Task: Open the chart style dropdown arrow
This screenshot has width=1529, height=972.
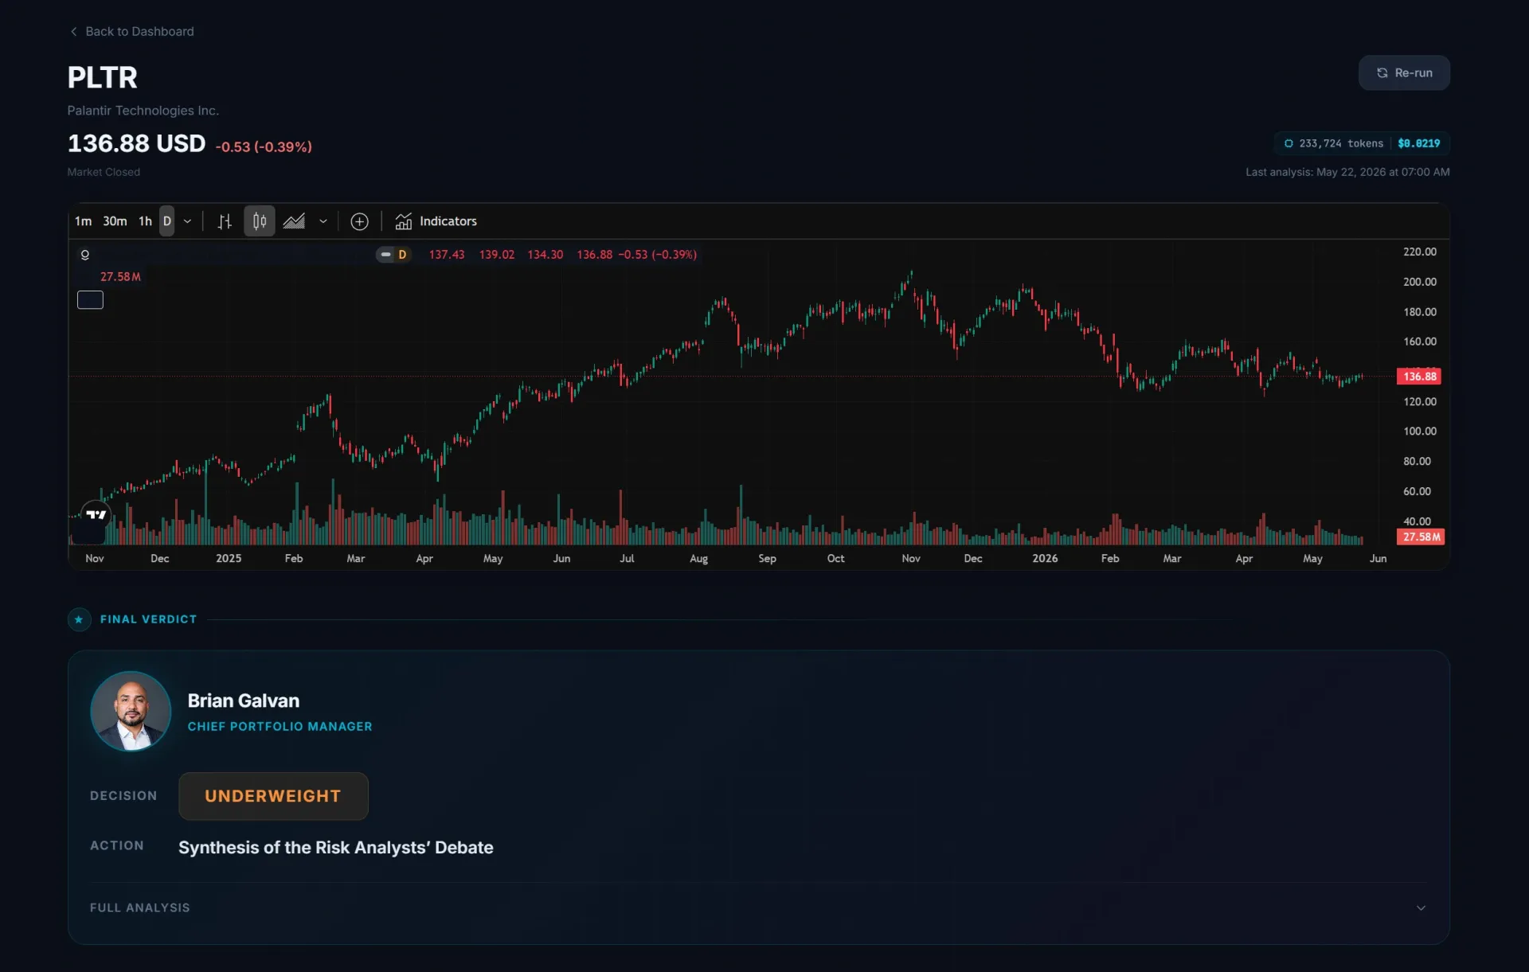Action: point(323,221)
